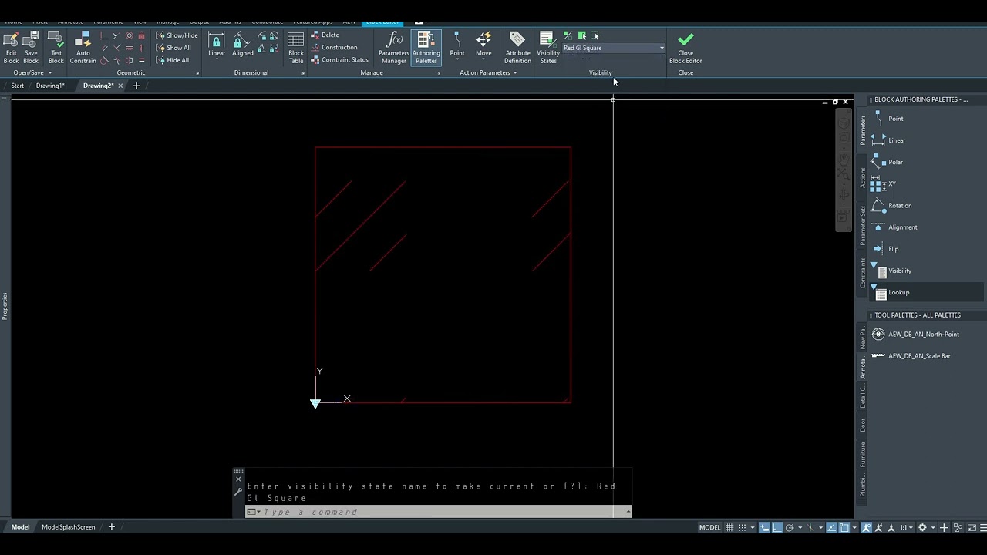Viewport: 987px width, 555px height.
Task: Select the ModelSplashScreen layout tab
Action: [x=69, y=527]
